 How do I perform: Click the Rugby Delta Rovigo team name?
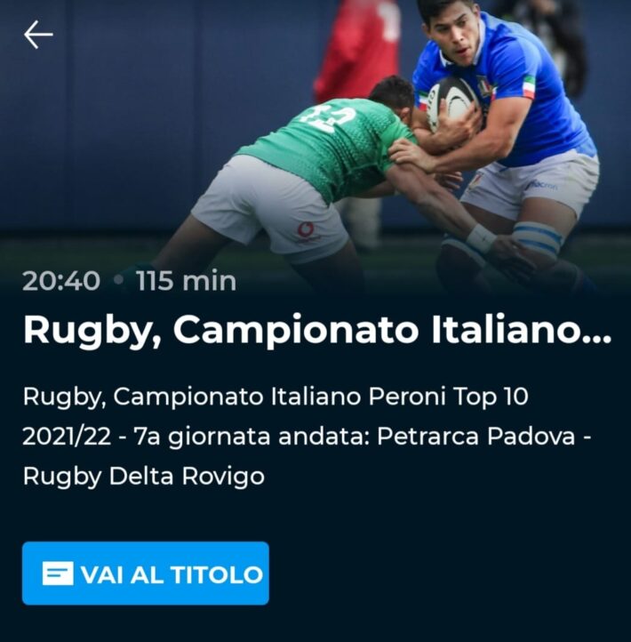click(144, 477)
